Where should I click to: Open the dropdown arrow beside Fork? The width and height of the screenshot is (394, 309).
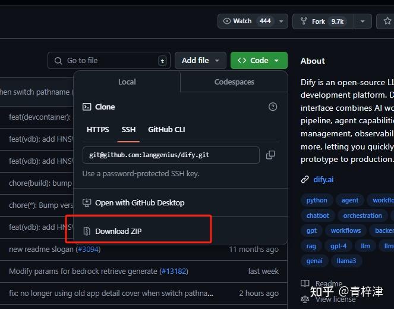tap(363, 21)
